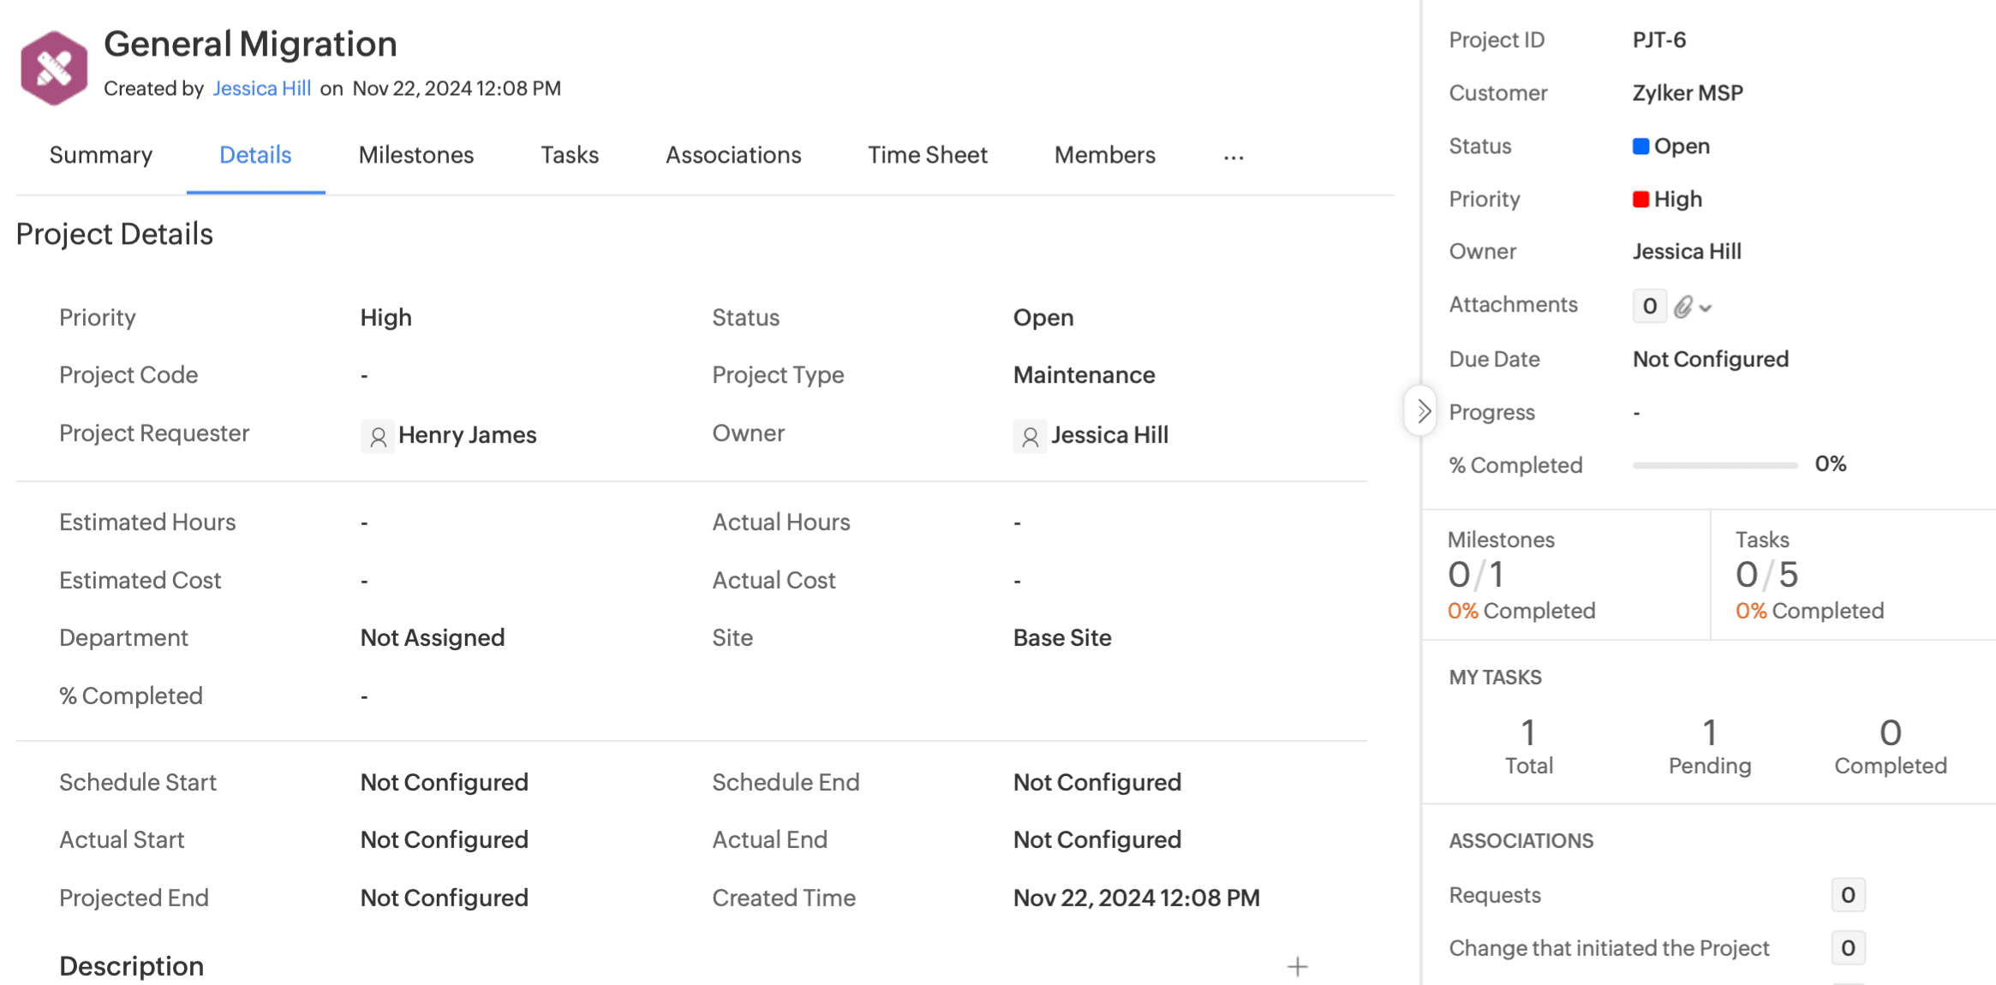The width and height of the screenshot is (1996, 985).
Task: Click the Jessica Hill creator link
Action: 261,88
